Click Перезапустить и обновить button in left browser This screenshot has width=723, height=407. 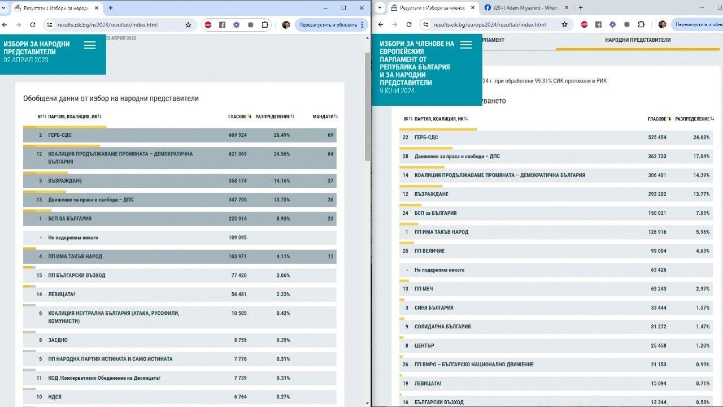coord(328,25)
